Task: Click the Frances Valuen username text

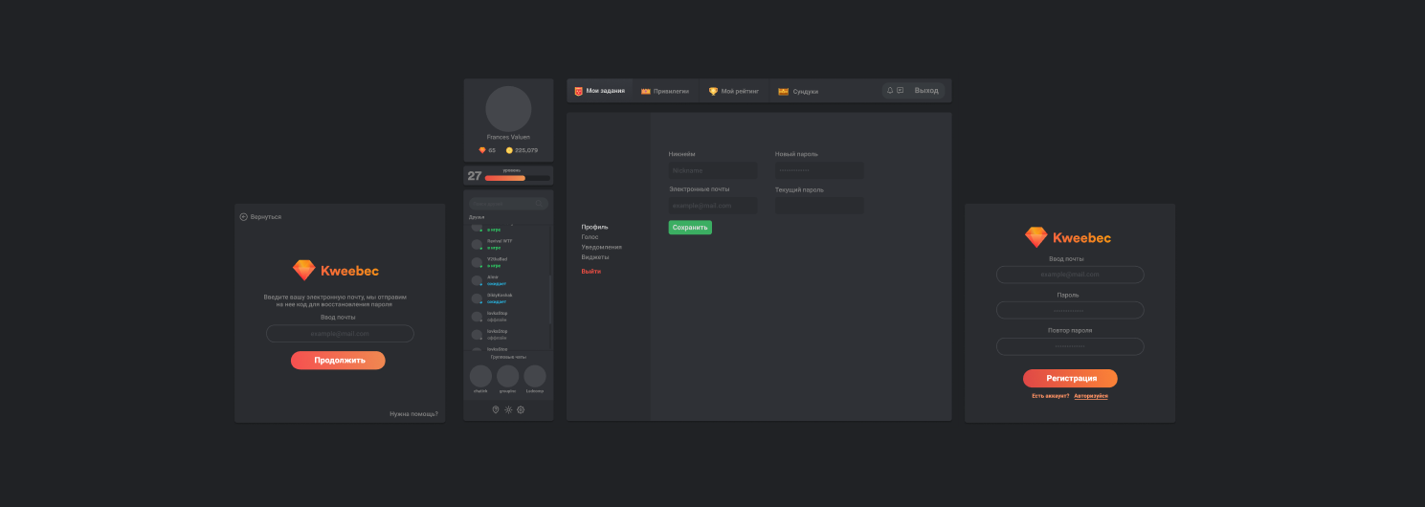Action: [x=508, y=137]
